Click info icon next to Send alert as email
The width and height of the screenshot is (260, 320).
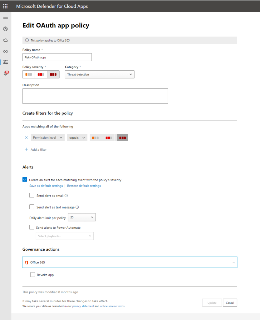[x=66, y=196]
